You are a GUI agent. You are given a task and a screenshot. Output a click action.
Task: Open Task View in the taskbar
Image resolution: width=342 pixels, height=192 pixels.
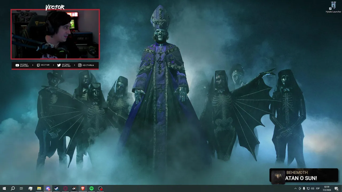click(21, 189)
